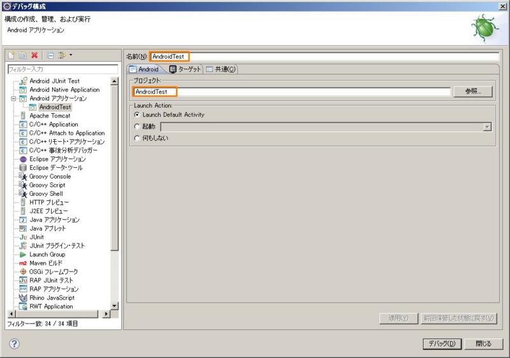510x358 pixels.
Task: Select Maven ビルド entry
Action: (x=45, y=263)
